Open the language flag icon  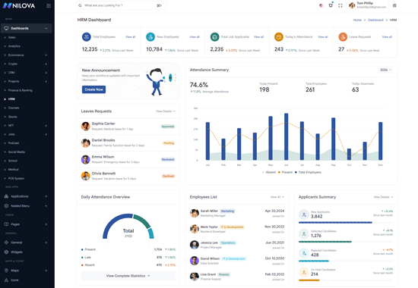coord(321,5)
